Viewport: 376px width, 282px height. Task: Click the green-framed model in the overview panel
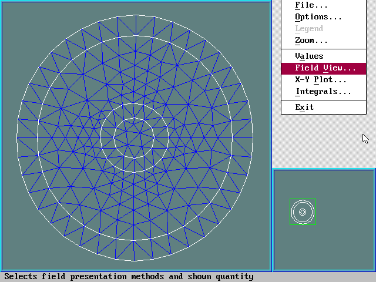pos(303,212)
